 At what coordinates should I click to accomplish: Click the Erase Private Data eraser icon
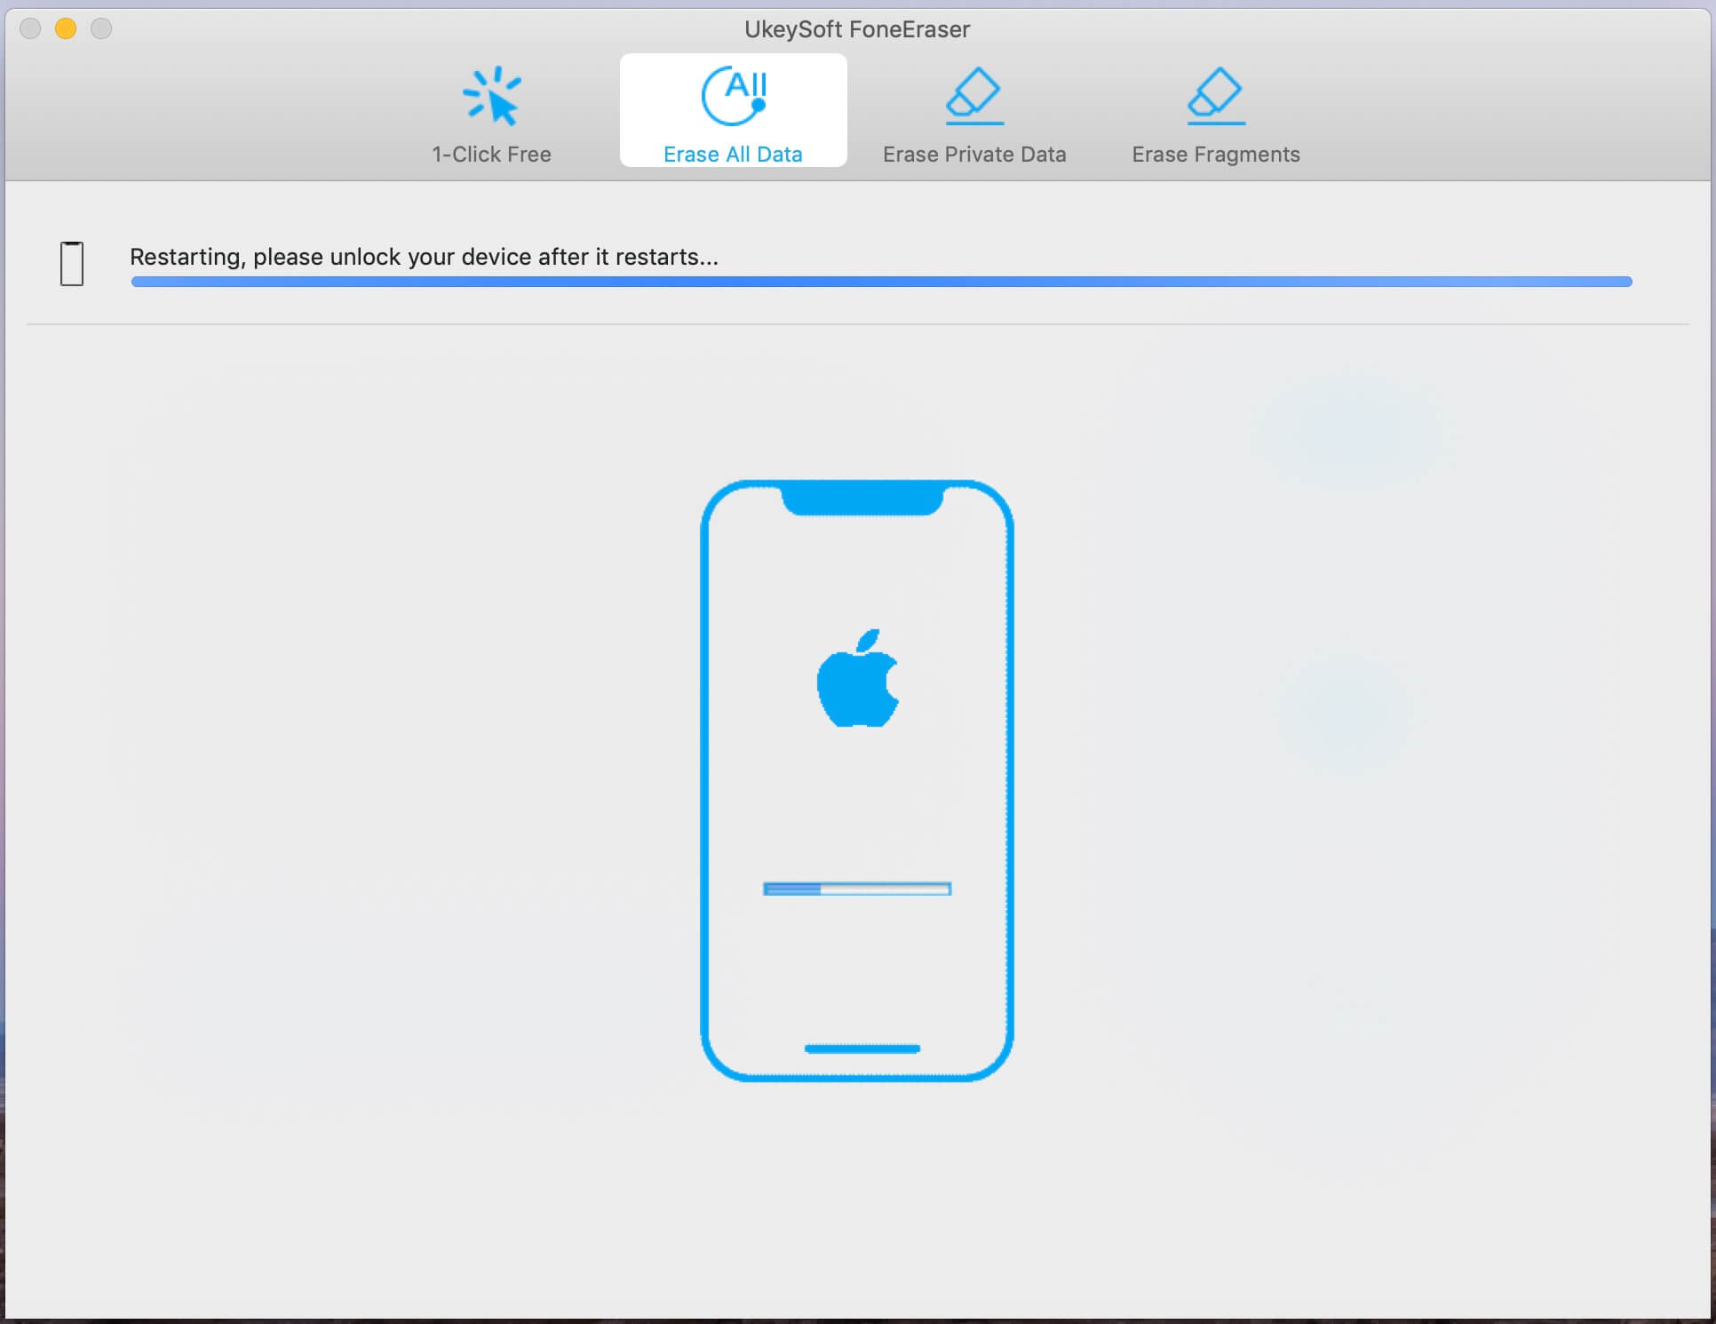pyautogui.click(x=974, y=95)
